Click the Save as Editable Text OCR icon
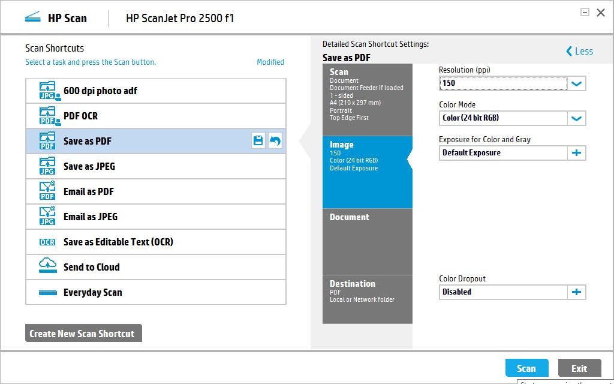Screen dimensions: 614x384 click(x=47, y=242)
